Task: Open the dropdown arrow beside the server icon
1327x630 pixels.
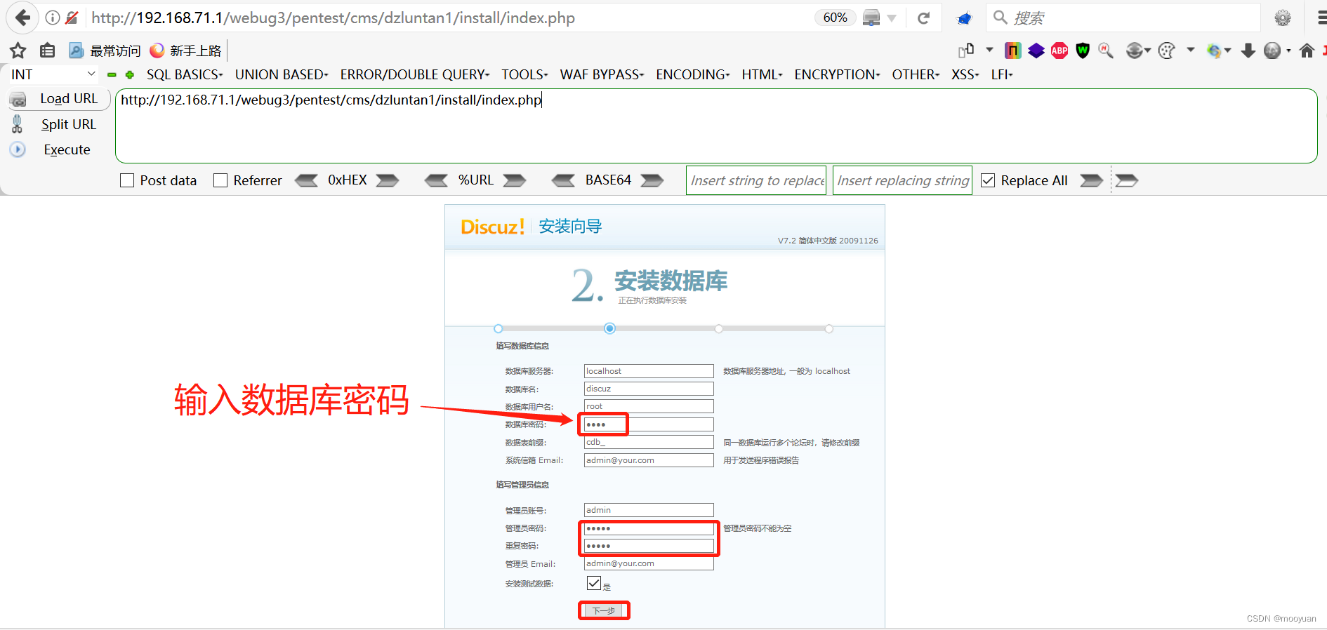Action: point(892,18)
